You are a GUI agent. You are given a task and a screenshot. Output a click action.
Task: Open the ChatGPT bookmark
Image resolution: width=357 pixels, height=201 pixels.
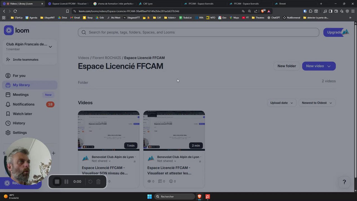[x=274, y=18]
